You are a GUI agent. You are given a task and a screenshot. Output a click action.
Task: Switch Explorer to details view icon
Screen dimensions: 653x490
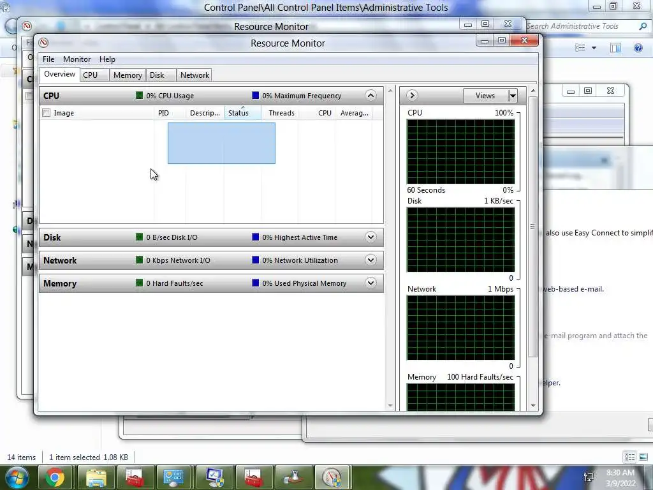(x=629, y=457)
